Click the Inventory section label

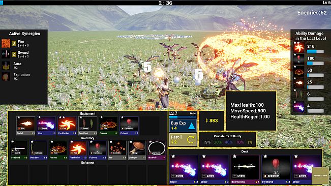pyautogui.click(x=87, y=138)
